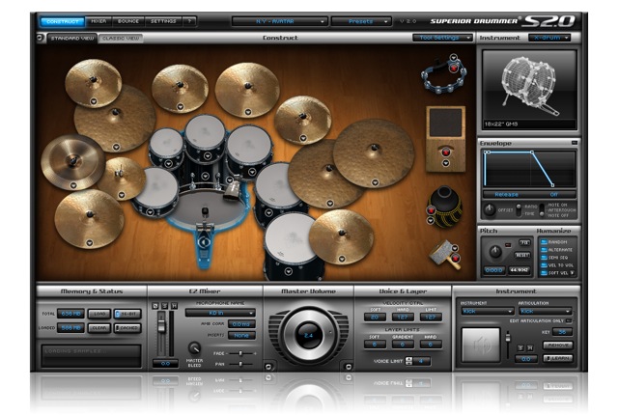Click the Remove button

click(558, 345)
